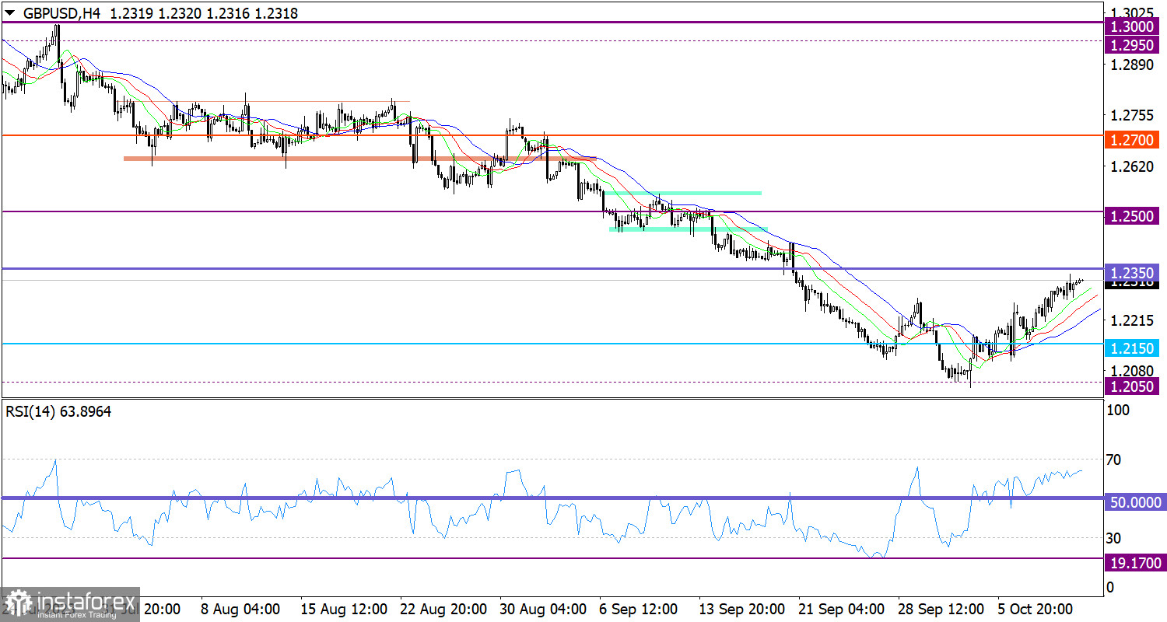The height and width of the screenshot is (622, 1167).
Task: Click the 15 Aug 12:00 time label
Action: [x=345, y=609]
